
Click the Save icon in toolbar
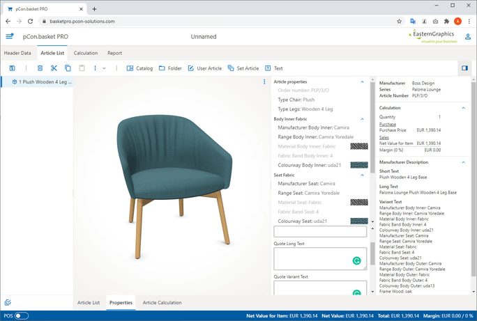13,68
